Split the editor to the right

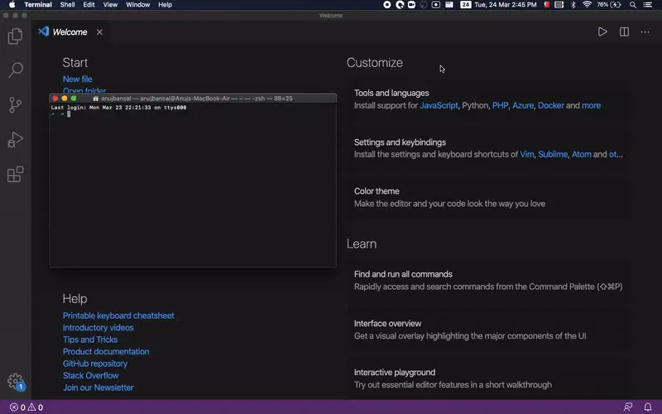624,32
